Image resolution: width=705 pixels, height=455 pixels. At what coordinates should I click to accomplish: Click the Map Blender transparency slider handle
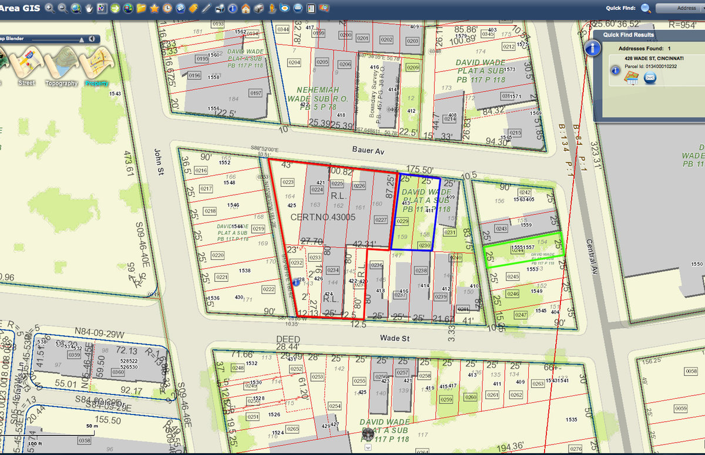pyautogui.click(x=82, y=39)
